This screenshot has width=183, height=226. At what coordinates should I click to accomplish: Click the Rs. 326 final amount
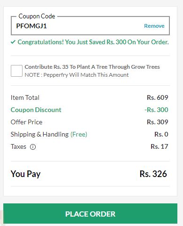(153, 174)
